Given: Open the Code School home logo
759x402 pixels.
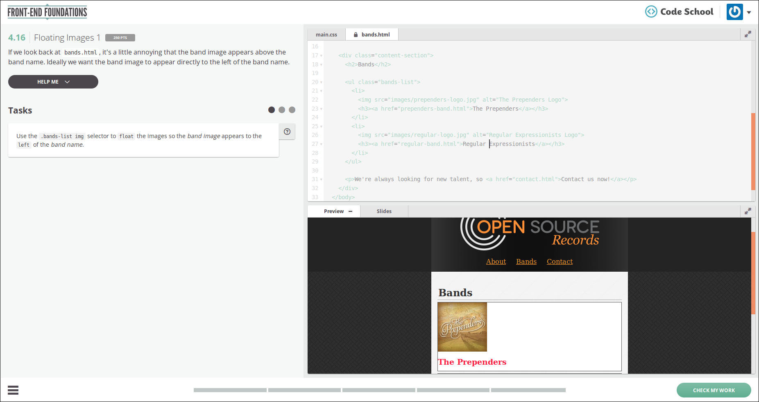Looking at the screenshot, I should pyautogui.click(x=679, y=11).
